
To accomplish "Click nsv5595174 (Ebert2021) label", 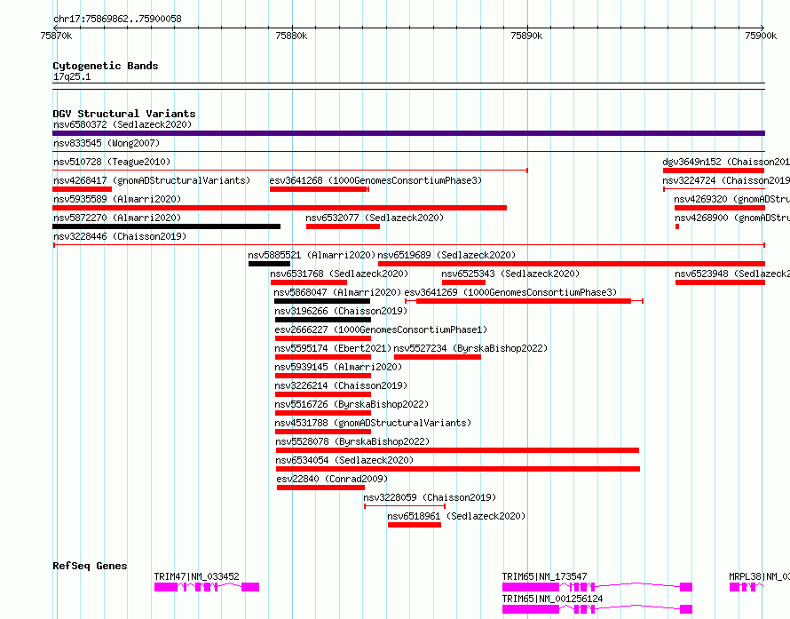I will coord(333,348).
